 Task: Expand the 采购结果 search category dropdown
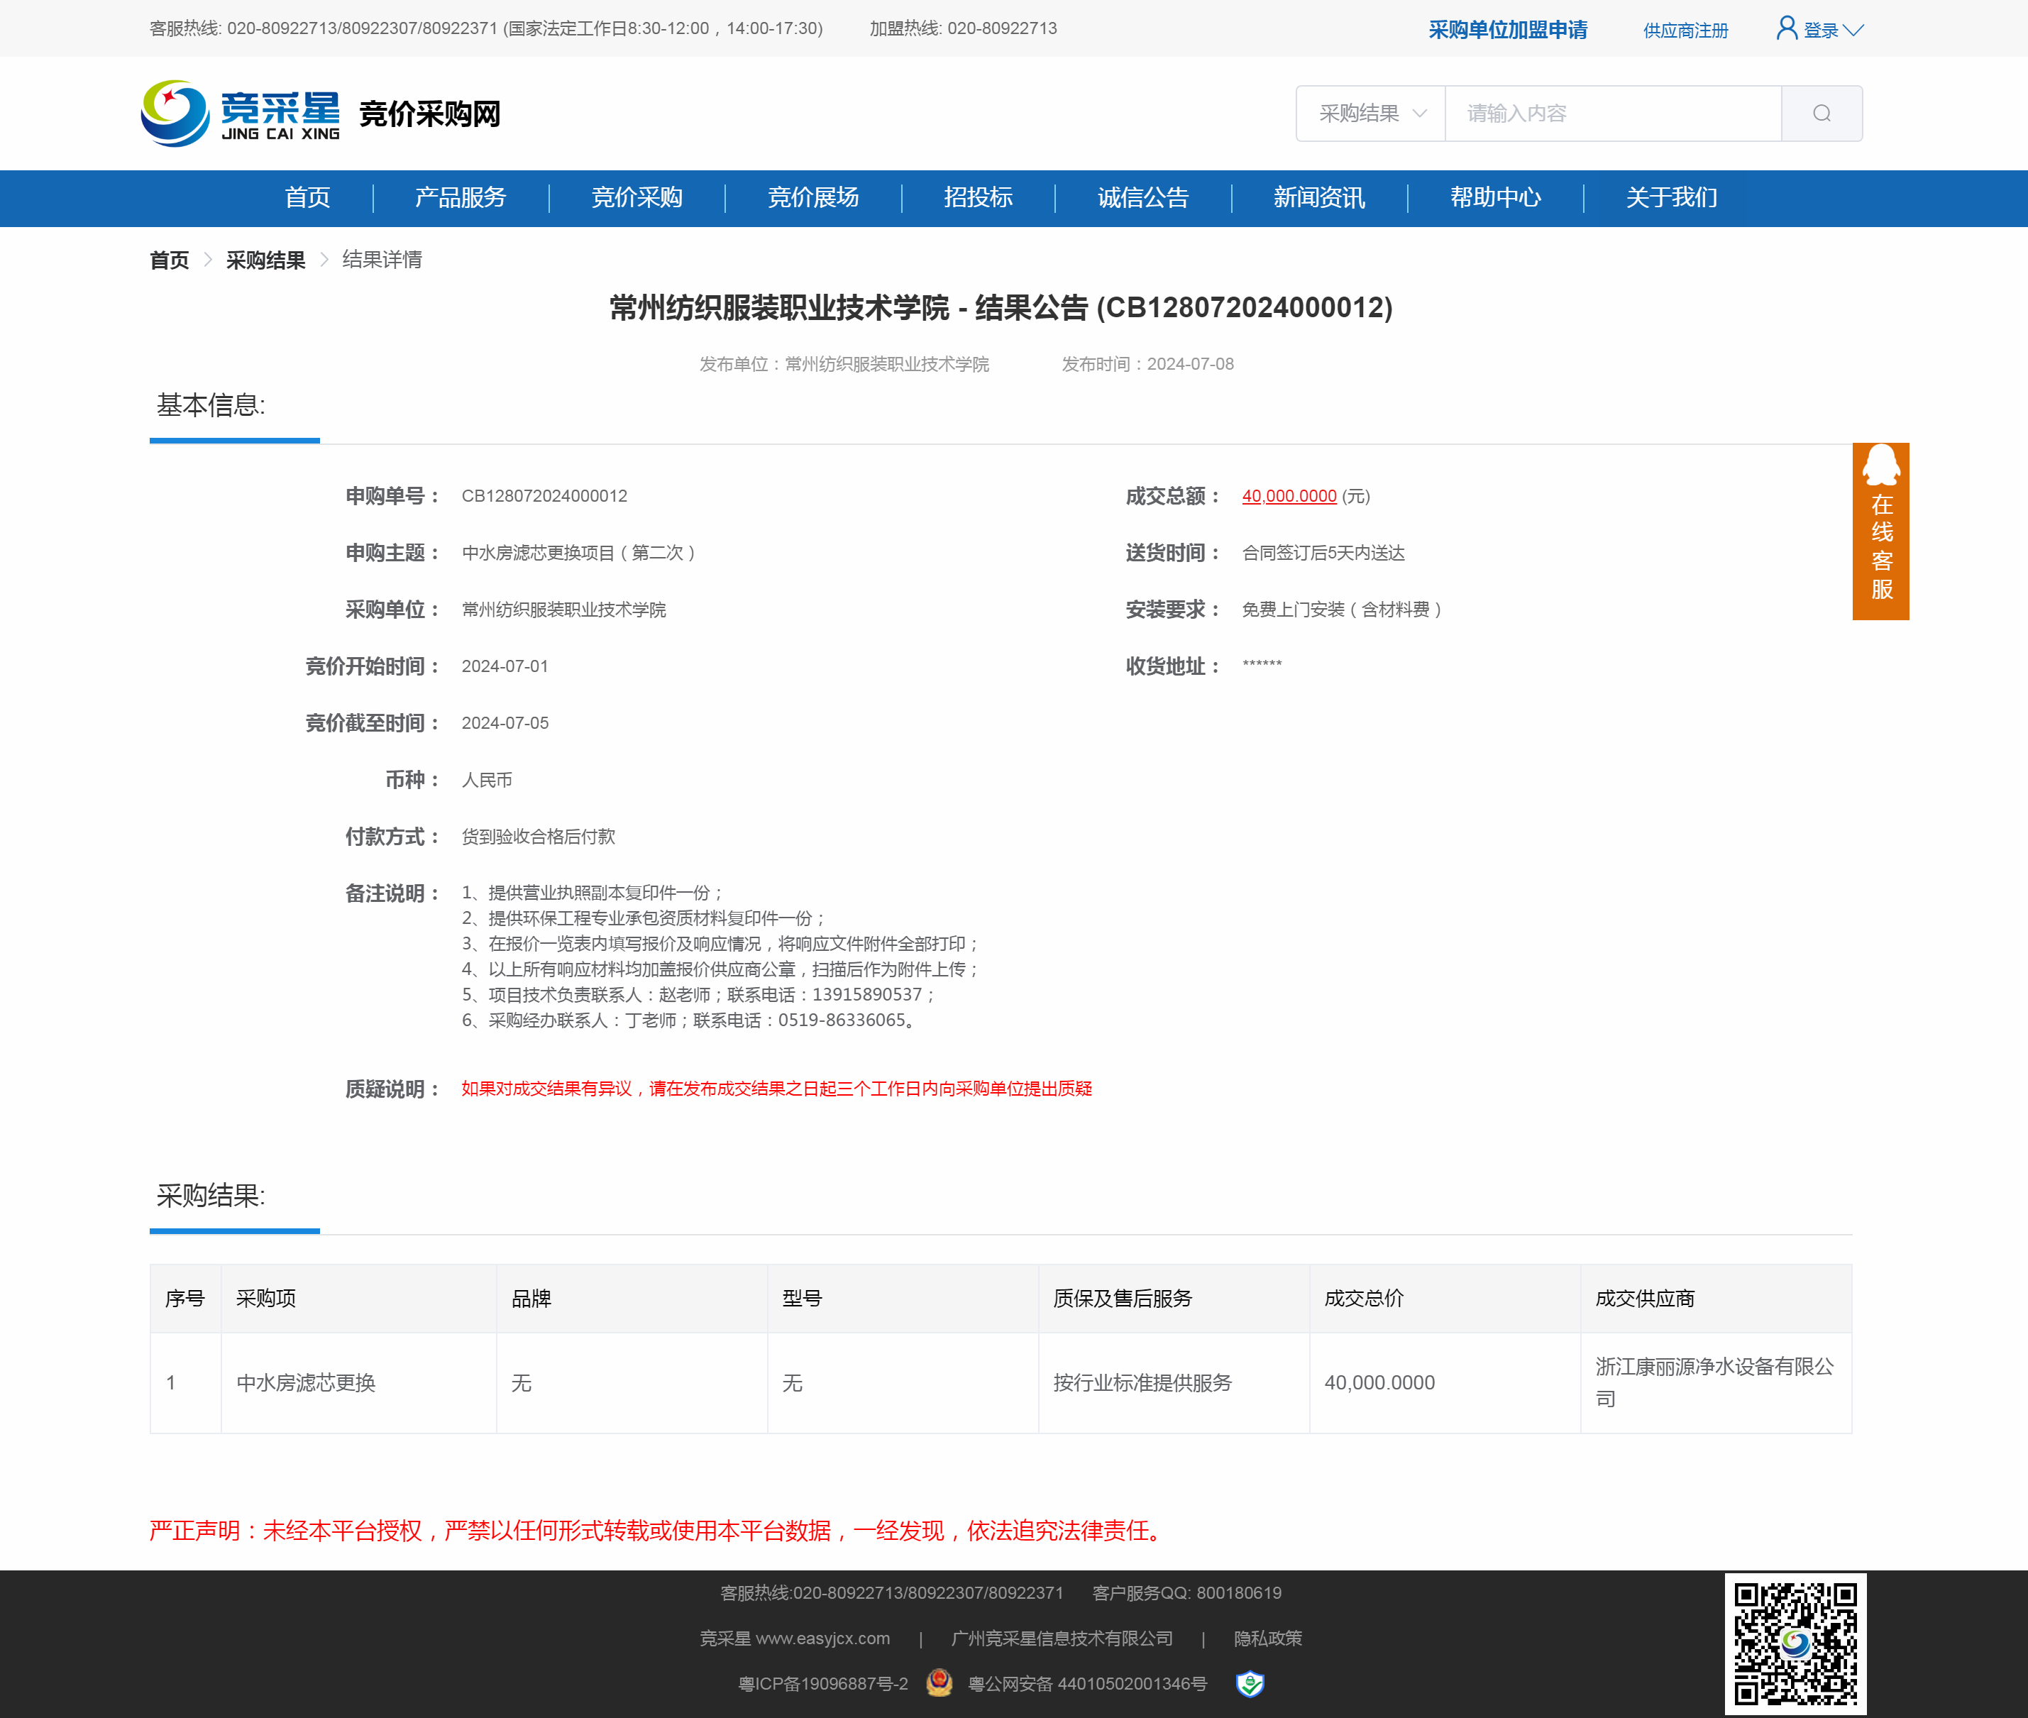click(x=1370, y=114)
